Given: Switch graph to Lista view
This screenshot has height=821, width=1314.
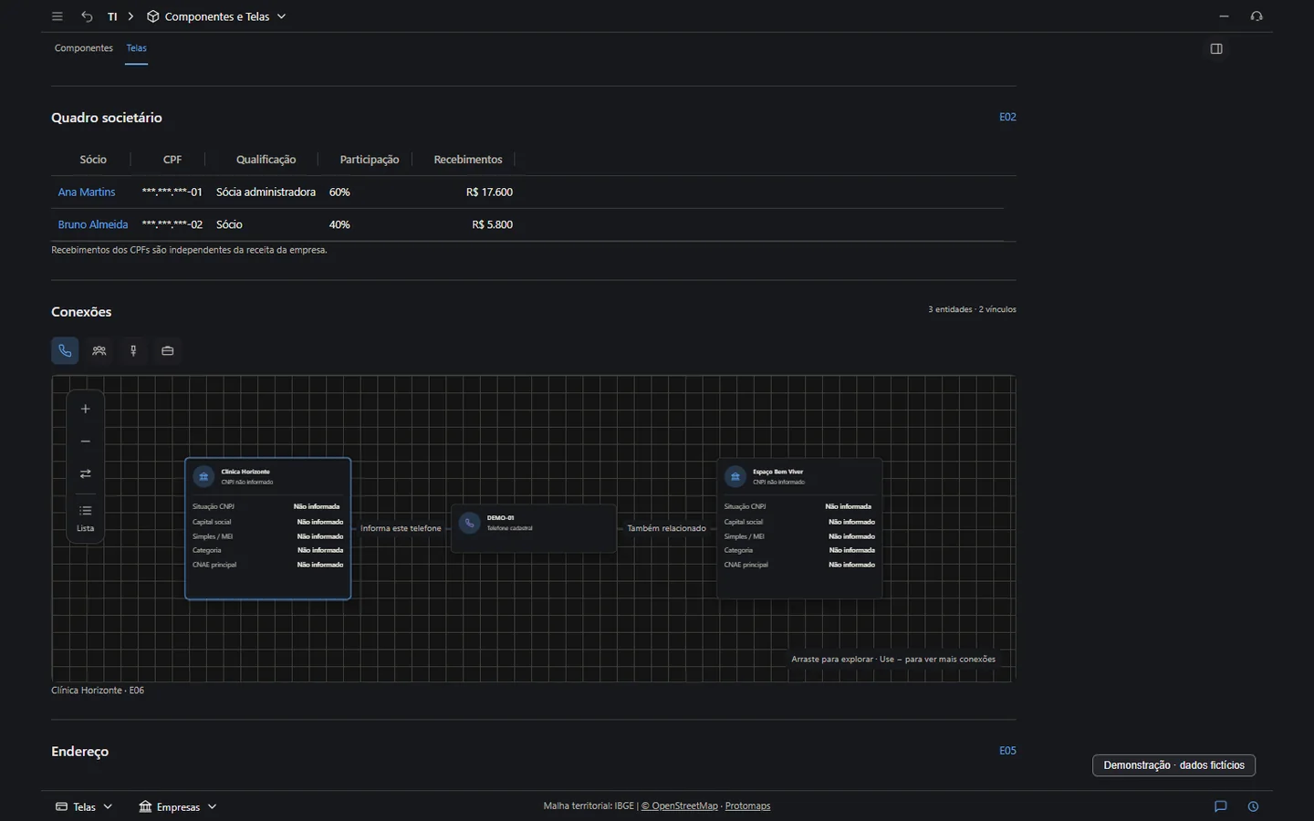Looking at the screenshot, I should [86, 517].
